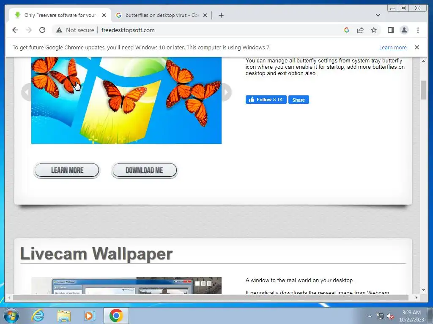Click the horizontal scrollbar thumb

(x=211, y=297)
